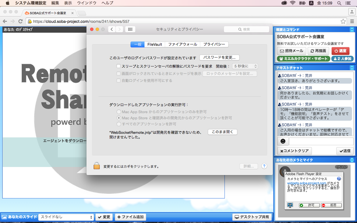Toggle 自動ログインを使用不可にする checkbox
The width and height of the screenshot is (357, 223).
coord(119,80)
